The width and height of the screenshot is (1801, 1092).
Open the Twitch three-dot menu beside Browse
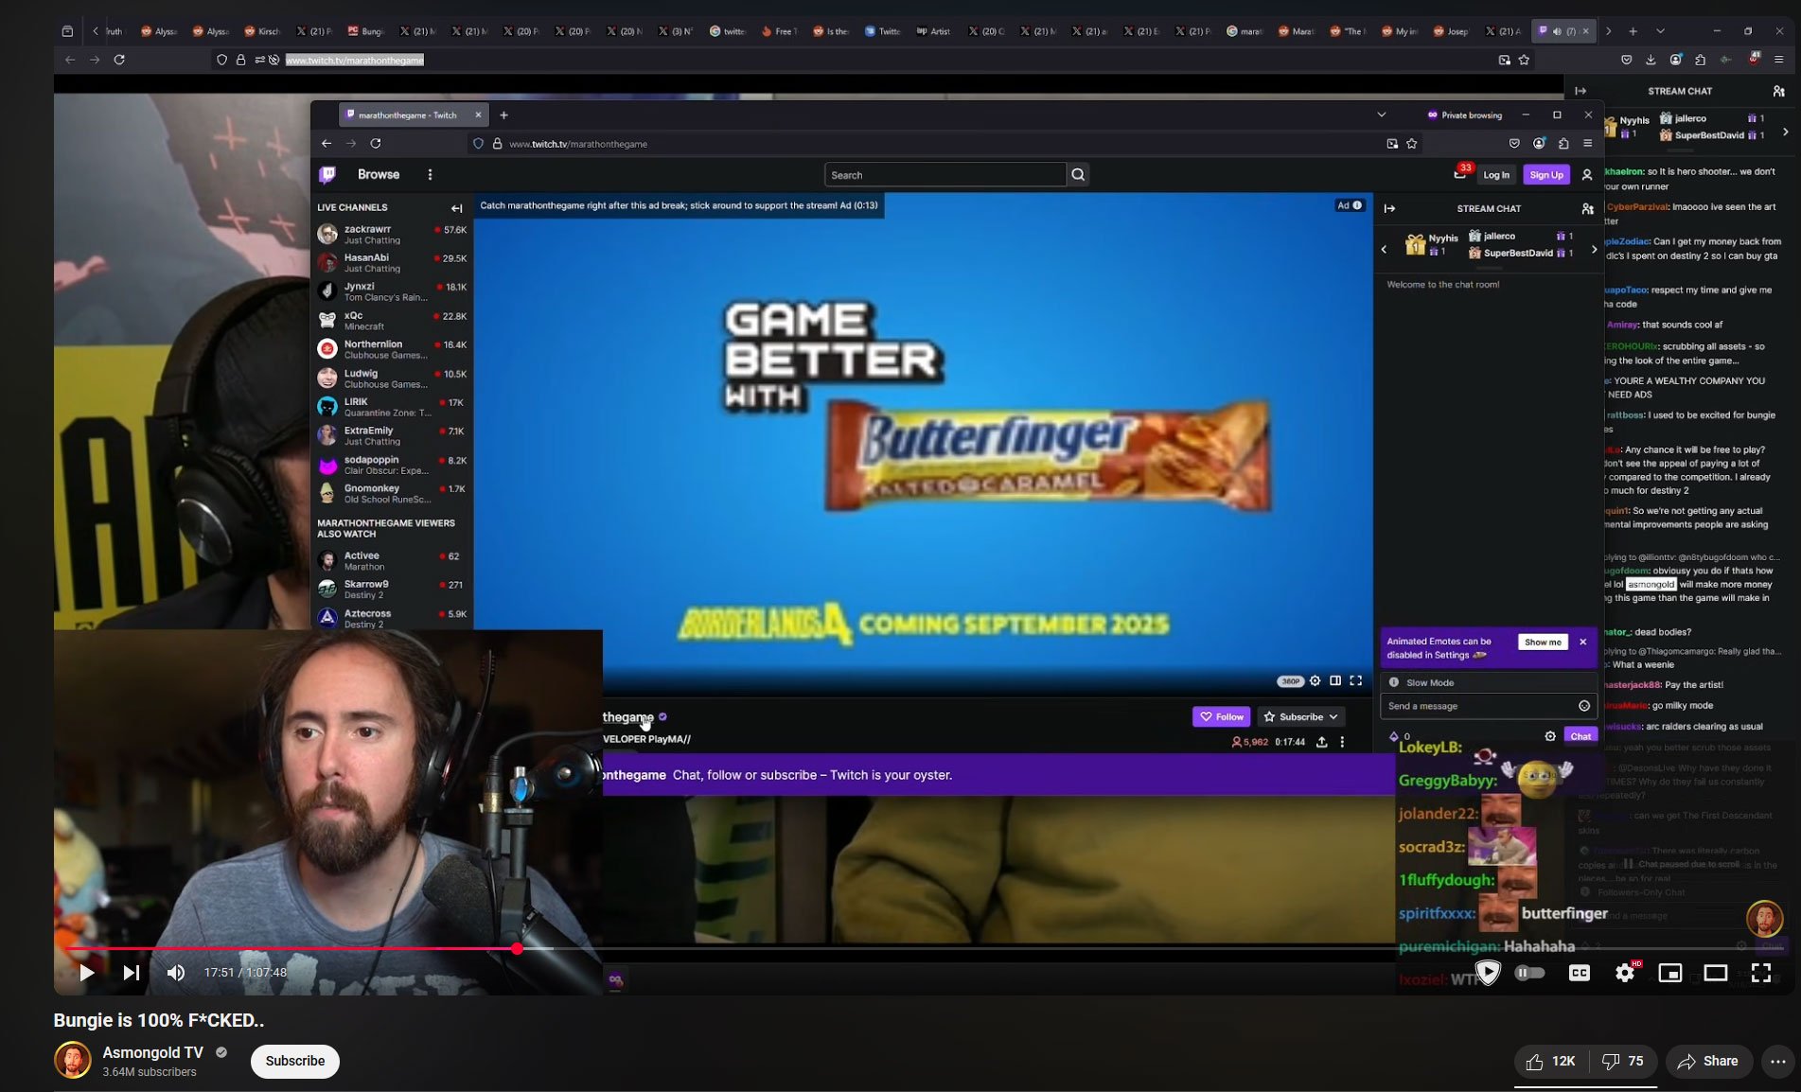430,174
